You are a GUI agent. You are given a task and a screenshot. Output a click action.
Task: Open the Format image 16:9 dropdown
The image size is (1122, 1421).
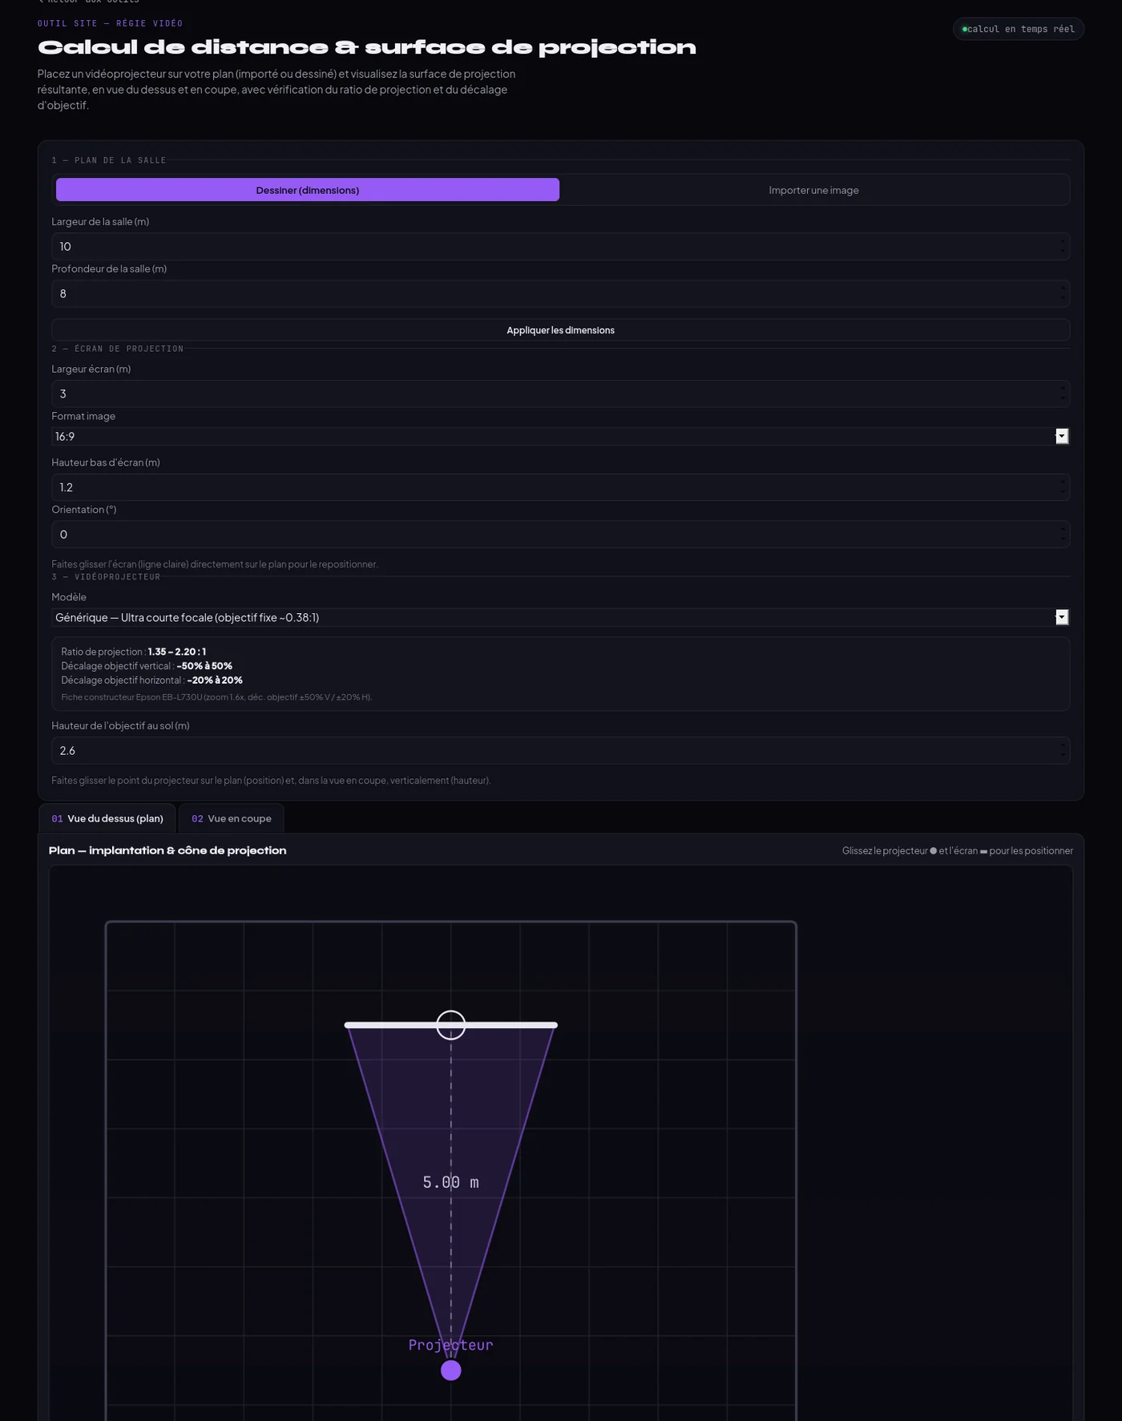(560, 436)
